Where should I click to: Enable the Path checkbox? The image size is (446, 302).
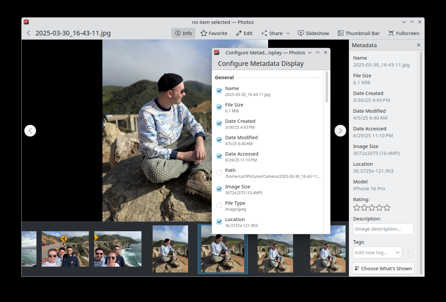[219, 173]
